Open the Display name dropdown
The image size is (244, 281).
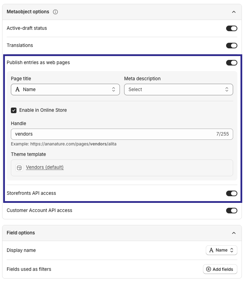point(221,250)
